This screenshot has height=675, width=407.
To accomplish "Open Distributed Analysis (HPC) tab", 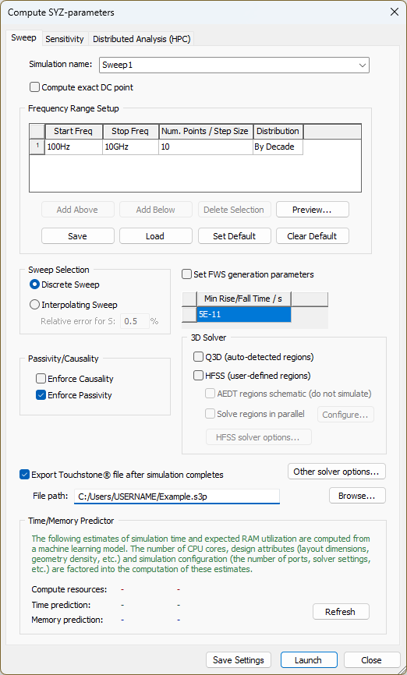I will [x=142, y=39].
